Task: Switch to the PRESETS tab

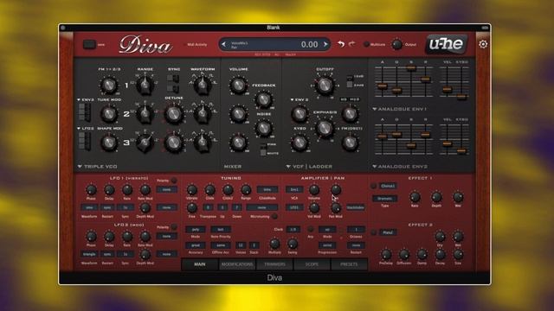Action: pyautogui.click(x=349, y=264)
